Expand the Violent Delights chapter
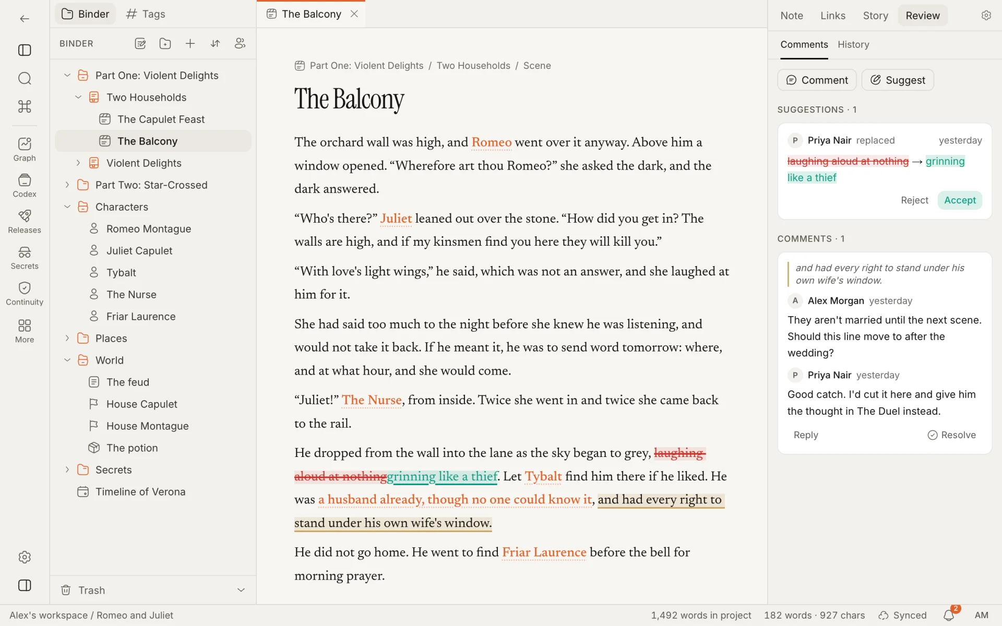This screenshot has height=626, width=1002. point(78,163)
